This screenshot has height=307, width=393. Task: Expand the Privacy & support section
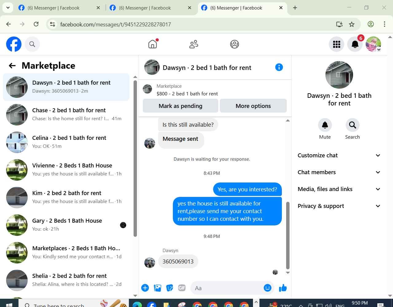point(339,206)
